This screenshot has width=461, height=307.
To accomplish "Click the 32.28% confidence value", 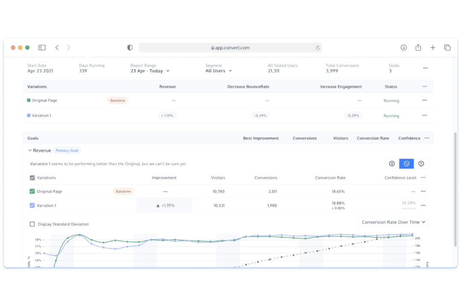I will pos(408,203).
